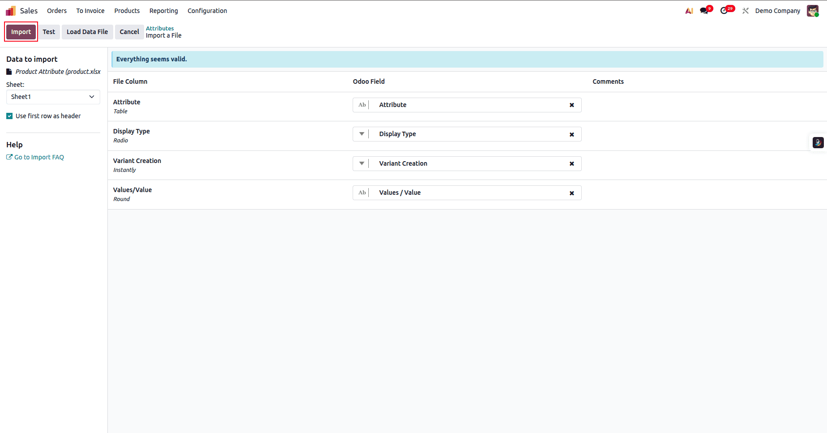Open the activities clock icon
The width and height of the screenshot is (827, 433).
[x=725, y=10]
